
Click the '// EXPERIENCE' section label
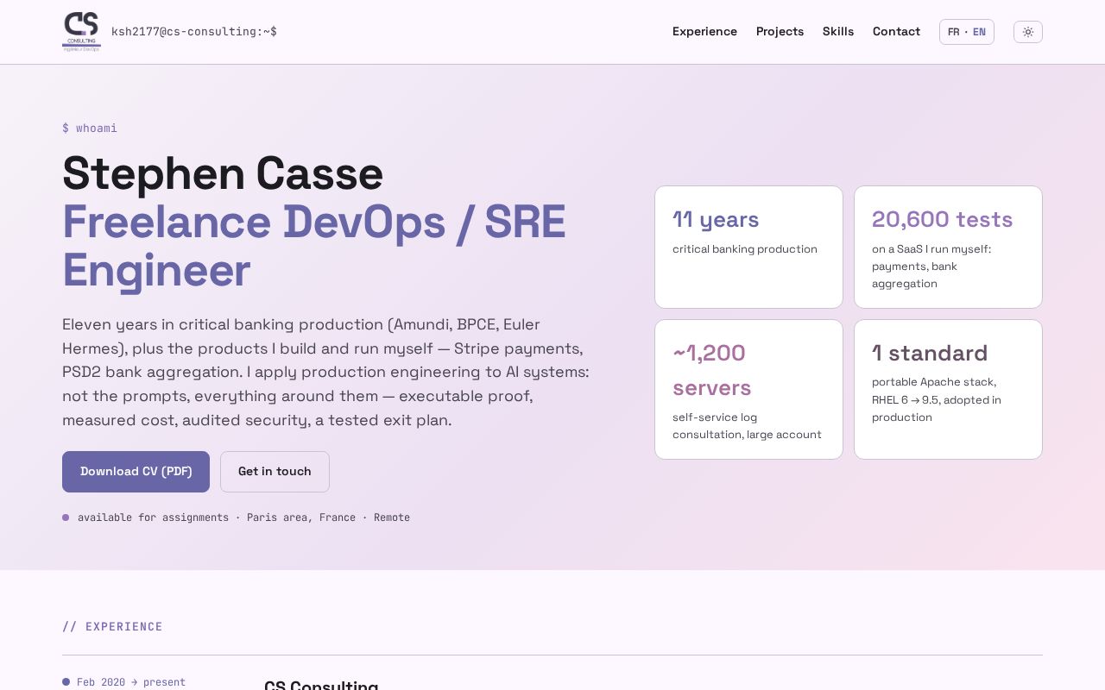(112, 627)
